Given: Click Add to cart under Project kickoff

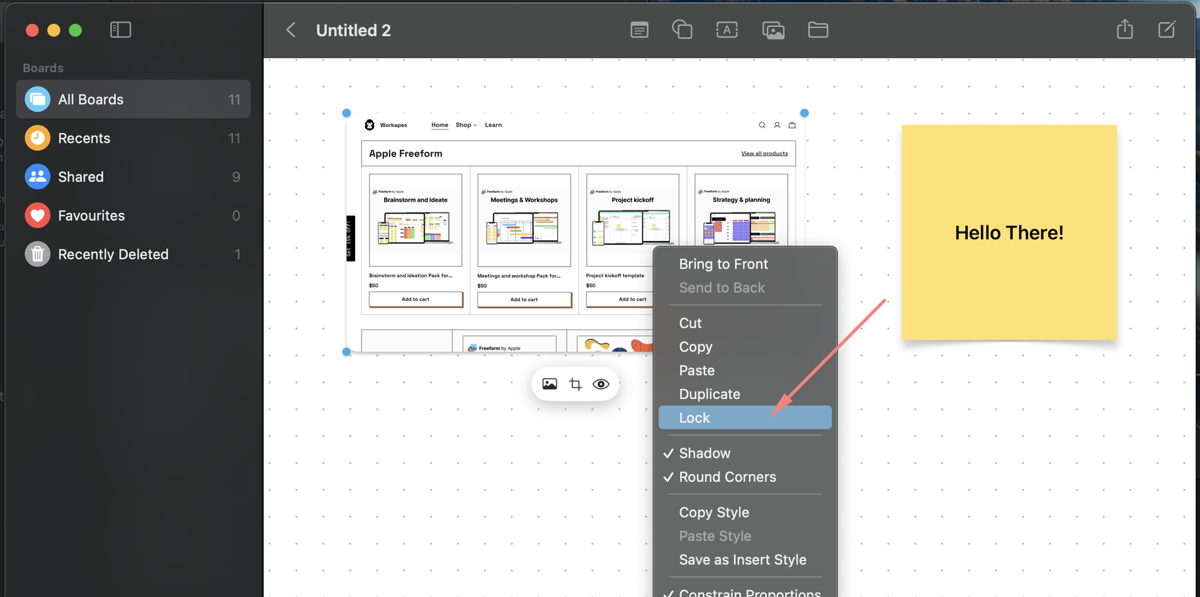Looking at the screenshot, I should click(620, 299).
